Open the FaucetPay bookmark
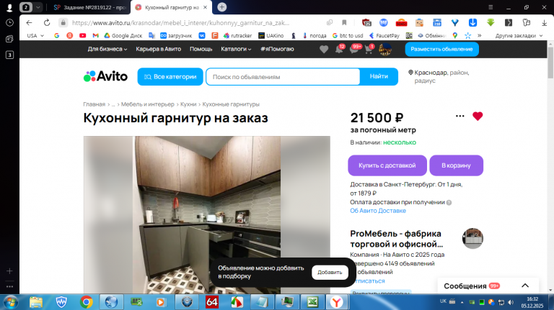The width and height of the screenshot is (554, 310). tap(384, 35)
